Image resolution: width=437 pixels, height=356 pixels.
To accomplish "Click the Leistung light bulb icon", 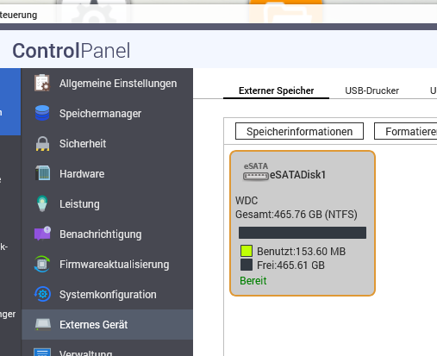I will click(x=42, y=203).
